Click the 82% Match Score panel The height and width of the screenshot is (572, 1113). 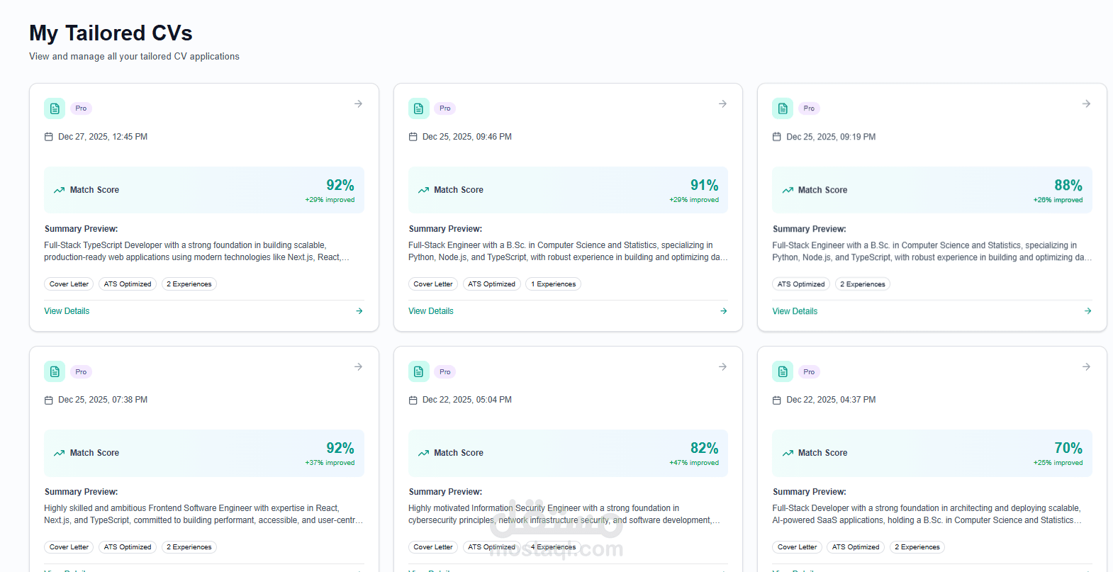click(568, 453)
